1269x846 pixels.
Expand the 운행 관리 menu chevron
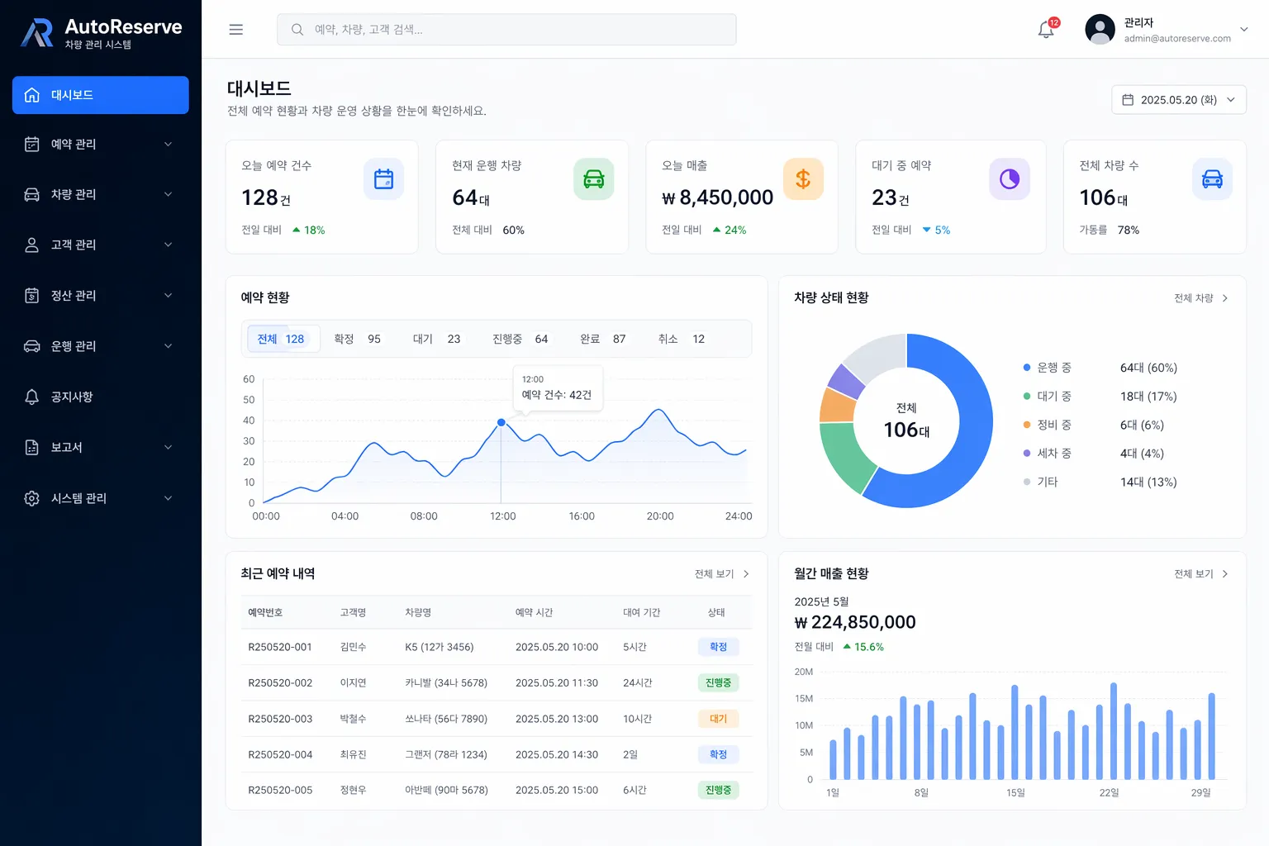pos(169,346)
